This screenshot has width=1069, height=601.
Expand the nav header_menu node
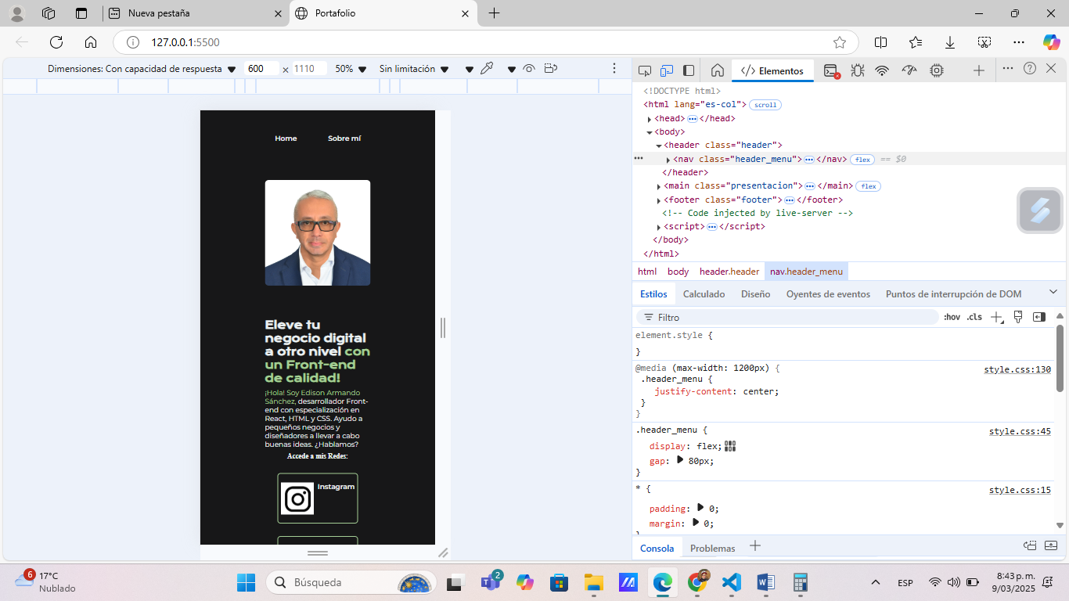click(668, 160)
